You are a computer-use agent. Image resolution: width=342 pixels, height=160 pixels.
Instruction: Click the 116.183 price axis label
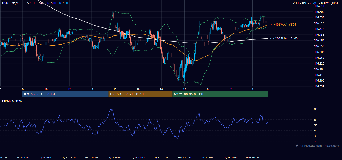[320, 69]
